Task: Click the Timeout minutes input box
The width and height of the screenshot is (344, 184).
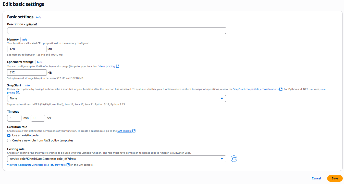Action: click(14, 118)
